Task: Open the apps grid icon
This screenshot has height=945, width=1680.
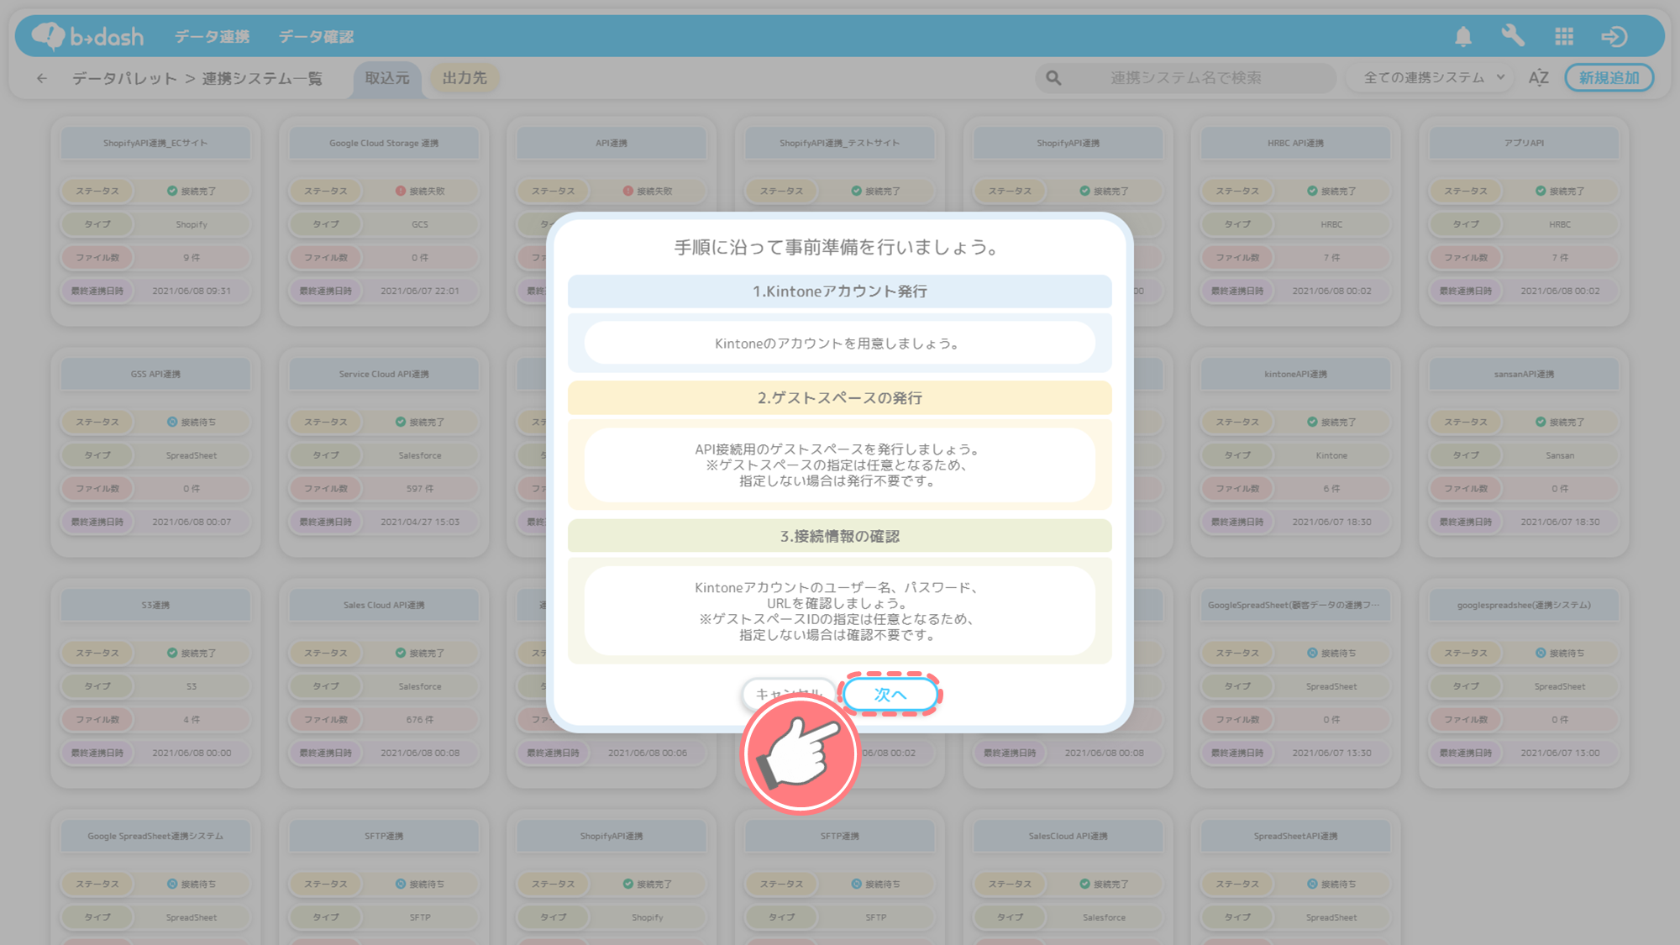Action: click(x=1564, y=36)
